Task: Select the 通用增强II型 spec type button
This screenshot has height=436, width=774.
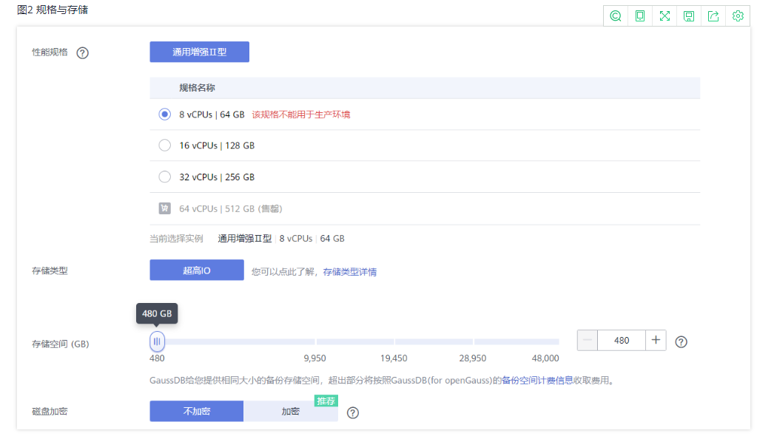Action: click(x=200, y=52)
